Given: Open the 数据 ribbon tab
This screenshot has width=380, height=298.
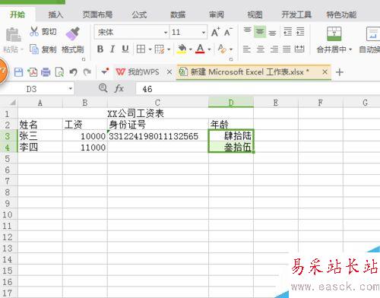Looking at the screenshot, I should (x=178, y=14).
